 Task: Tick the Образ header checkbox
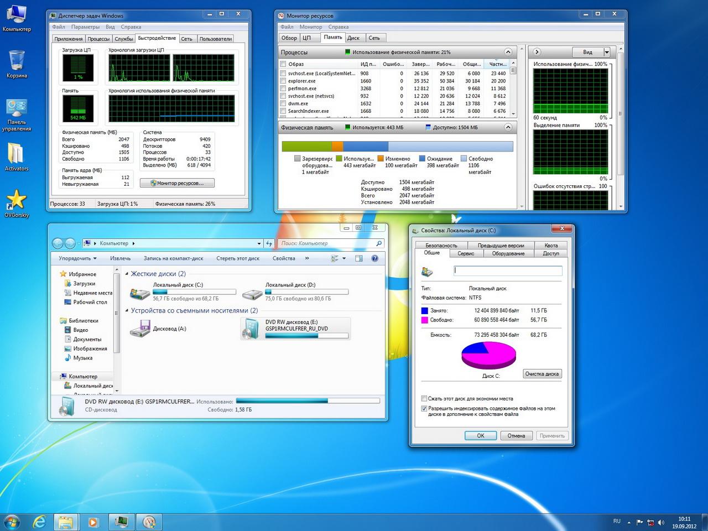283,64
